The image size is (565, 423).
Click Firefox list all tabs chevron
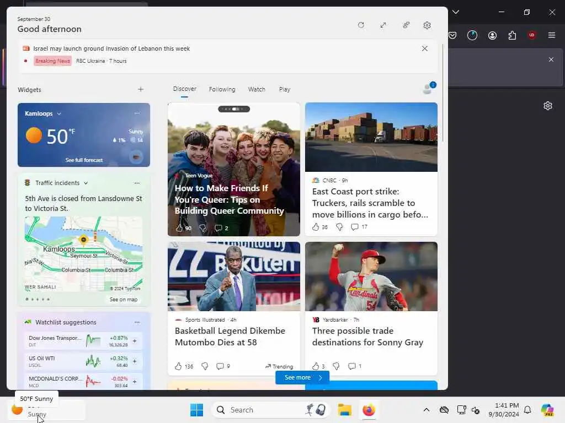455,12
